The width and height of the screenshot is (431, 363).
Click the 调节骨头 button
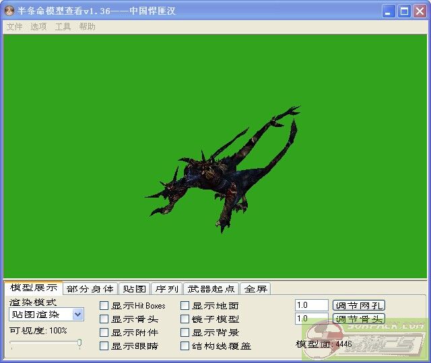(x=359, y=319)
